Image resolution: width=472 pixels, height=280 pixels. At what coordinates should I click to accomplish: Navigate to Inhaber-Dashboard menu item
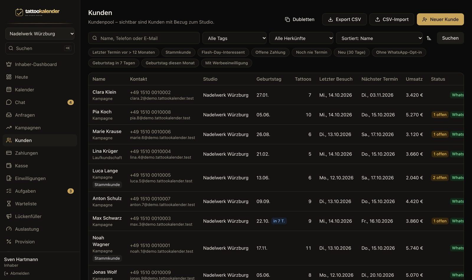click(40, 64)
